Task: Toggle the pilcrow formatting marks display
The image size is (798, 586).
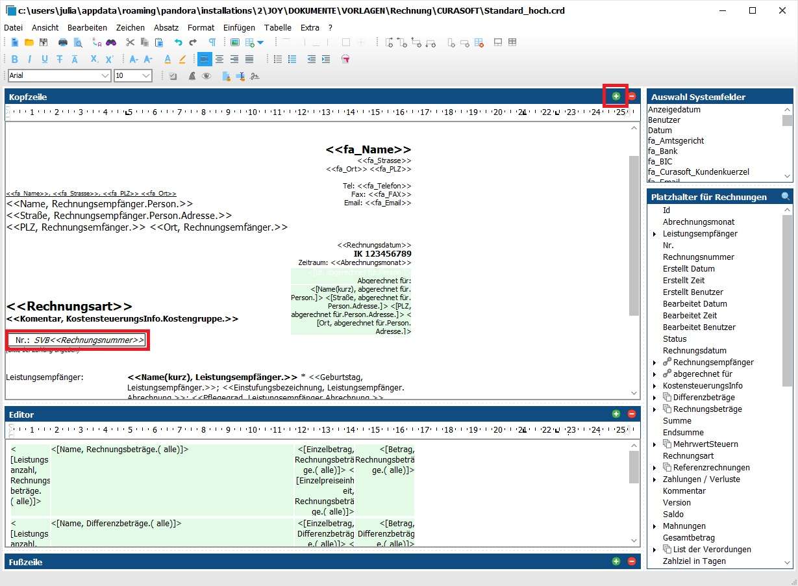Action: [x=212, y=43]
